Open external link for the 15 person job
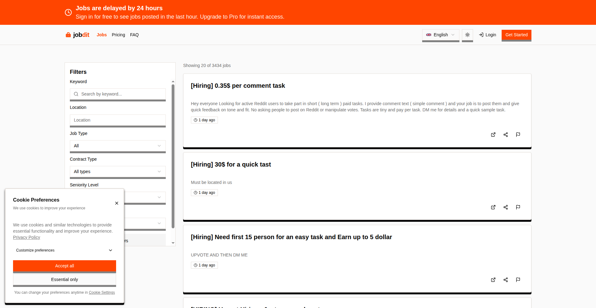Viewport: 596px width, 308px height. coord(493,280)
